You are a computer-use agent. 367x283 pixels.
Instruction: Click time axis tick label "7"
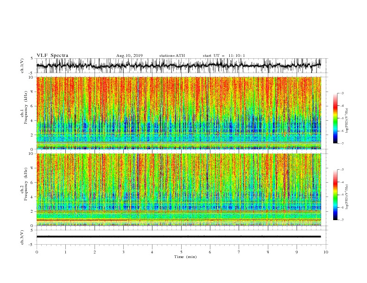pyautogui.click(x=239, y=252)
